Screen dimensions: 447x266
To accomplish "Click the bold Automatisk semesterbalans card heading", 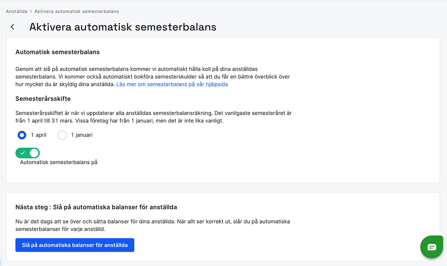I will point(58,52).
